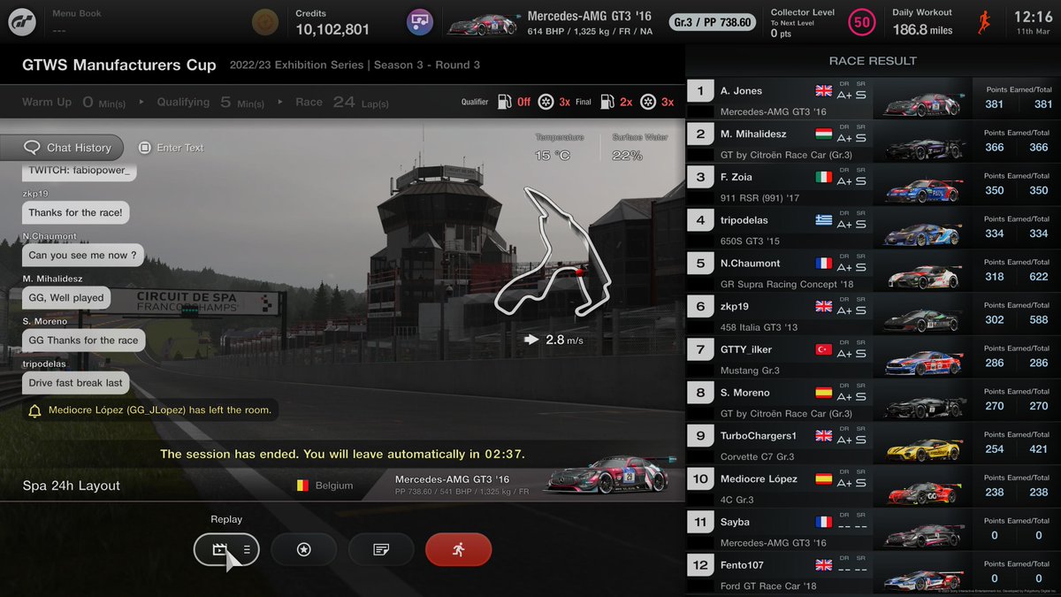This screenshot has width=1061, height=597.
Task: Click the Belgium flag next to track name
Action: coord(302,486)
